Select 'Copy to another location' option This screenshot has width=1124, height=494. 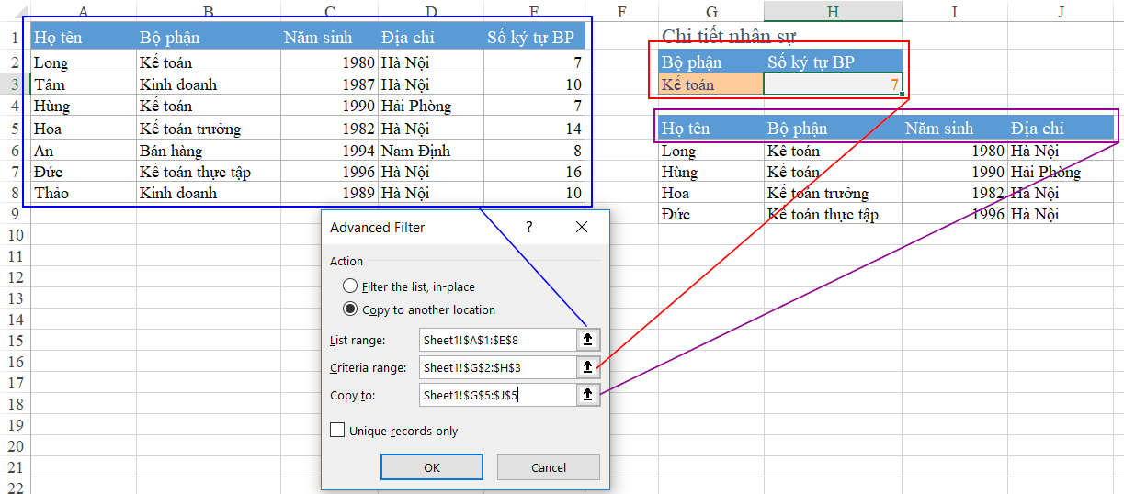[x=350, y=309]
